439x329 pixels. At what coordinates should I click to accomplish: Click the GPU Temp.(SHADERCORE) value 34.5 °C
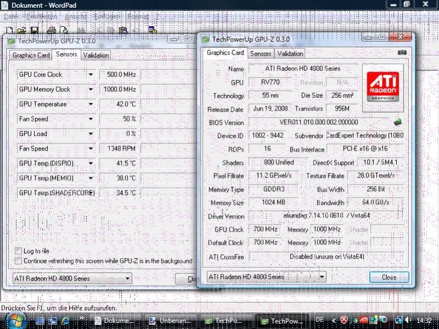tap(119, 193)
